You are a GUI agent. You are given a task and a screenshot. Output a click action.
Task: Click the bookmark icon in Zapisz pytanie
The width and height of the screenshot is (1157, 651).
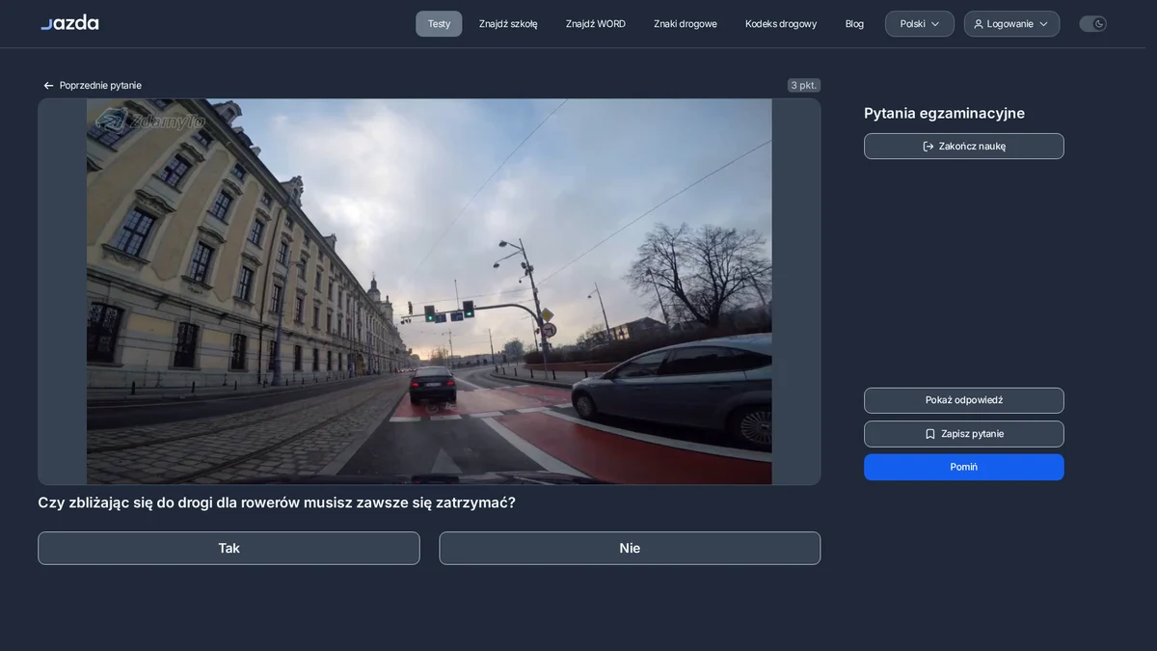[930, 434]
